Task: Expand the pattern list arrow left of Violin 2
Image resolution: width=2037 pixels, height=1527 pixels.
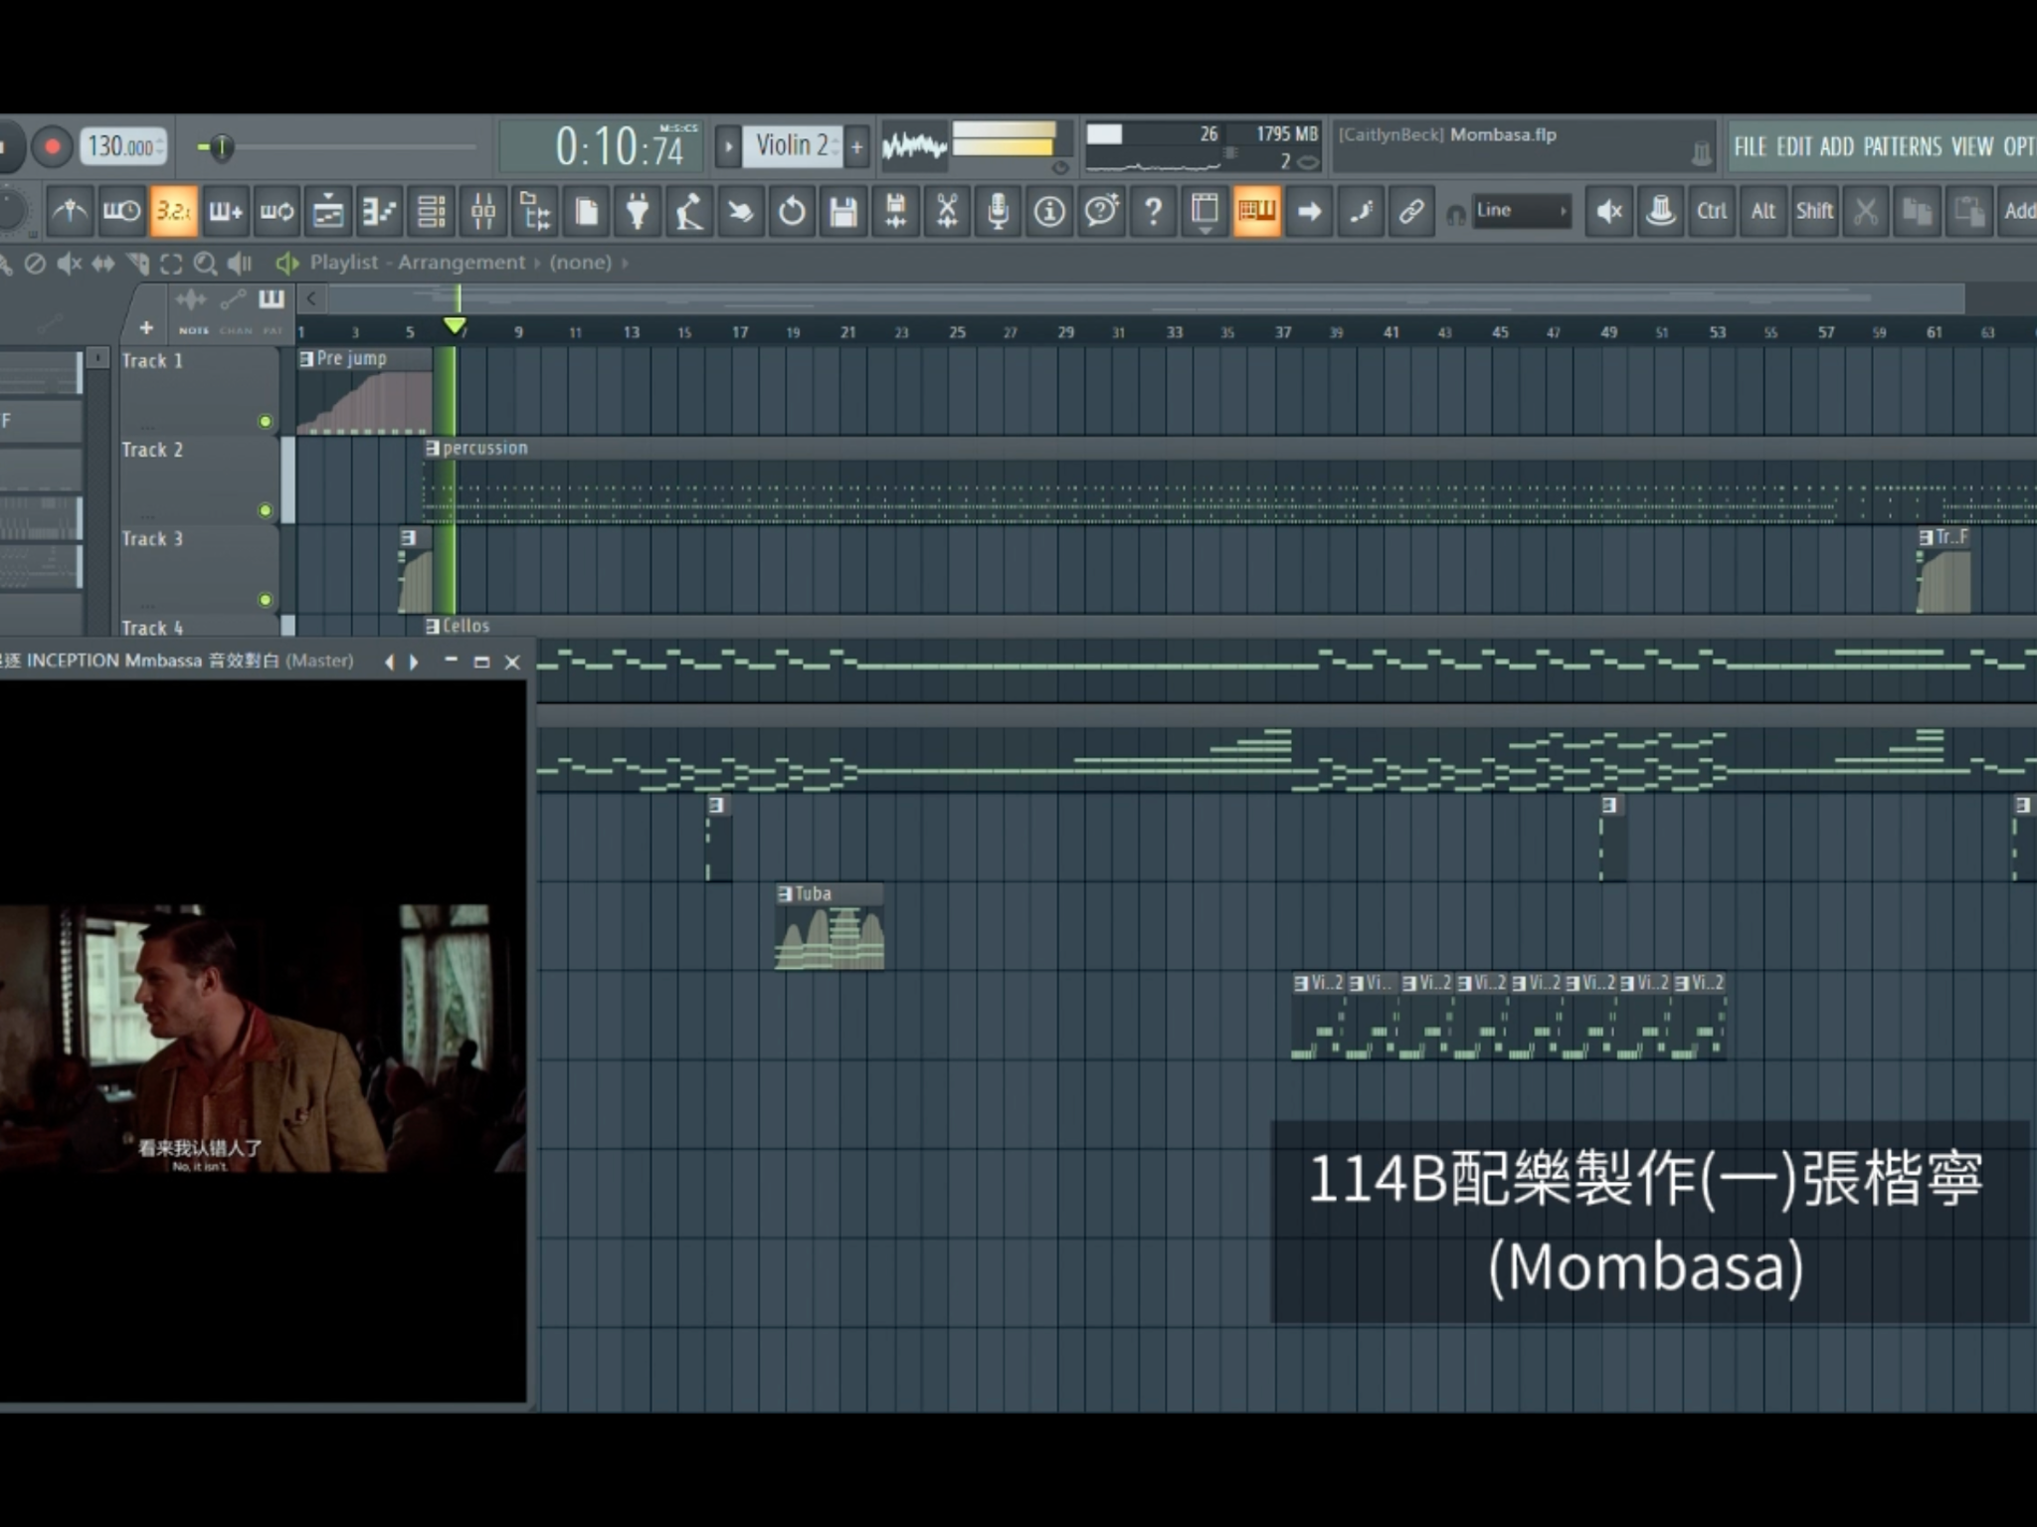Action: point(728,147)
